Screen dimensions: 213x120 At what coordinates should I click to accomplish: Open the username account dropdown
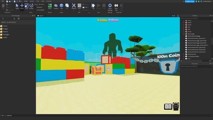coord(207,1)
